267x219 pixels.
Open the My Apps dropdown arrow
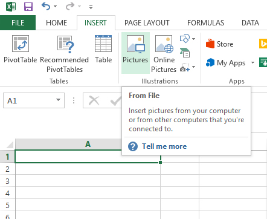click(x=253, y=63)
